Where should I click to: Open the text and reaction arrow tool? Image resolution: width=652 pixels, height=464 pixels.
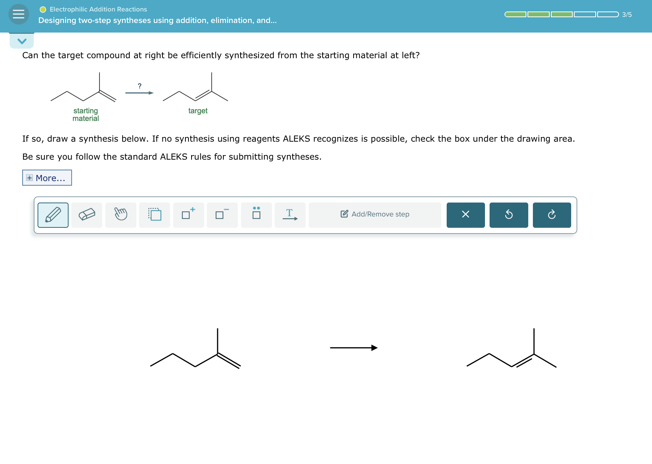coord(290,215)
